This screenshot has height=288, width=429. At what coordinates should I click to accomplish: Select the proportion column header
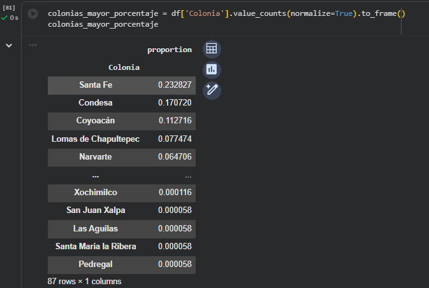click(x=170, y=50)
